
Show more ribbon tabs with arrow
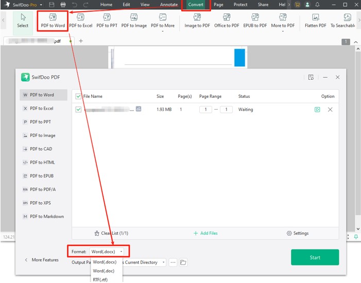click(x=289, y=5)
